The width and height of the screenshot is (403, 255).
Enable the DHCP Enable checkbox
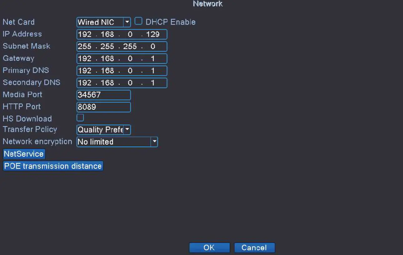(138, 21)
